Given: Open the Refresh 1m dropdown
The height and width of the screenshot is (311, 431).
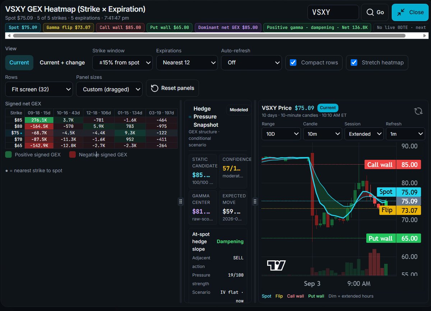Looking at the screenshot, I should pyautogui.click(x=405, y=134).
